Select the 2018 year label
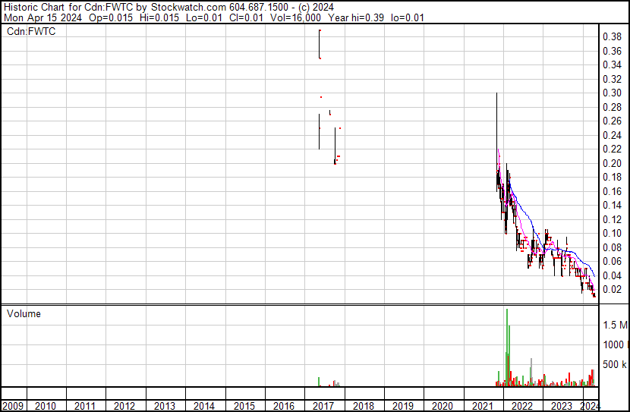 coord(364,406)
